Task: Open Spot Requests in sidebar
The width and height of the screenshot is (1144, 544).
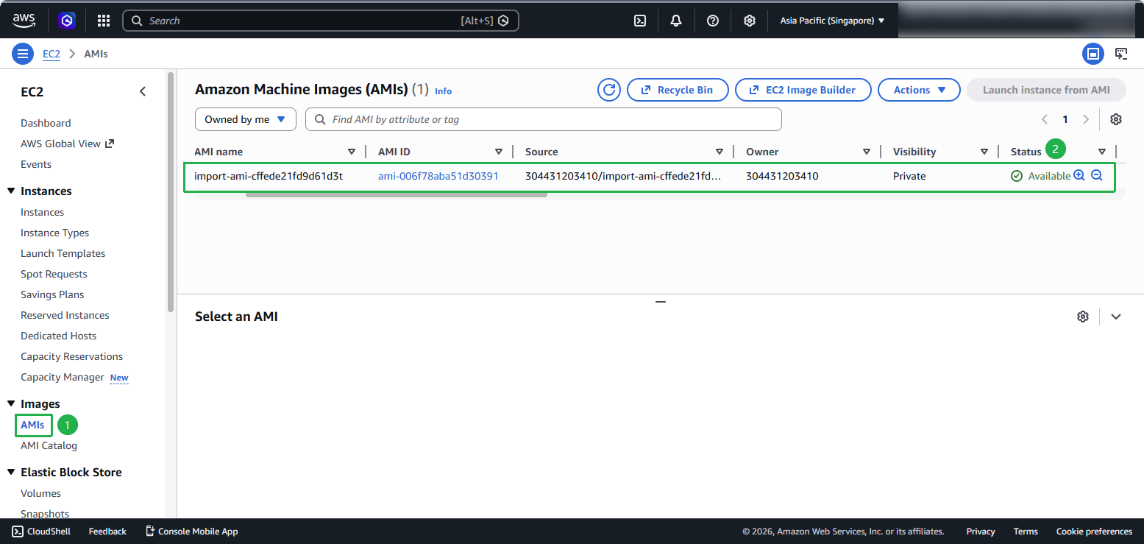Action: pyautogui.click(x=54, y=274)
